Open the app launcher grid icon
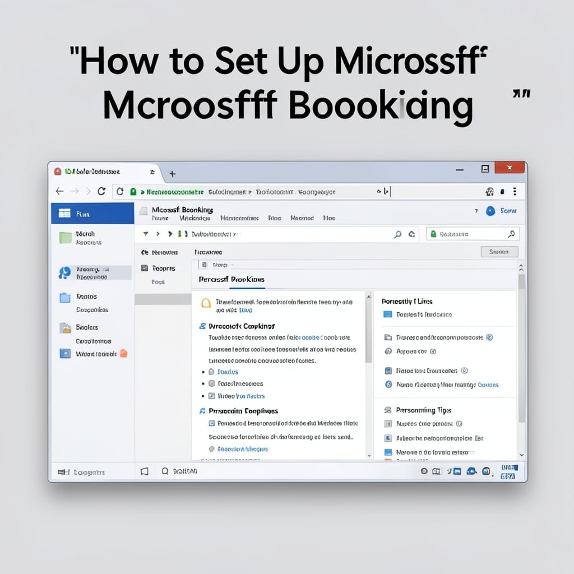 (64, 213)
